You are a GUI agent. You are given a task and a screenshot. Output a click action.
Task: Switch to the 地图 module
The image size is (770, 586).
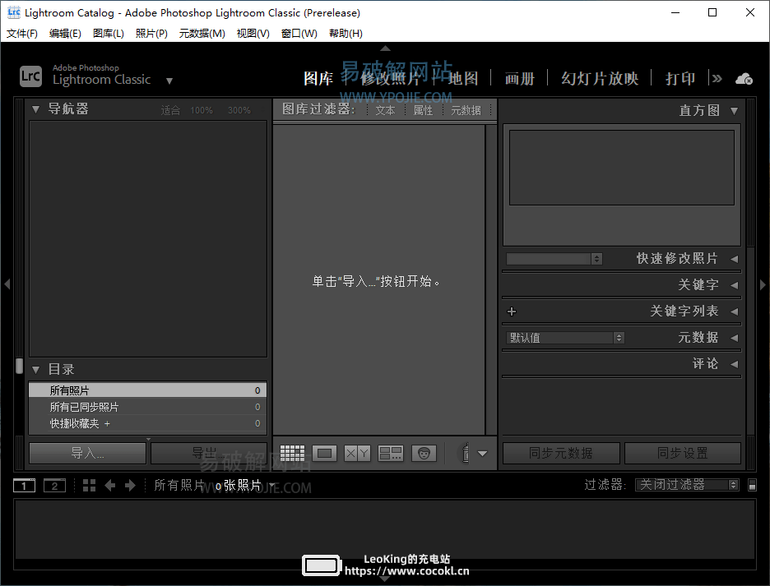463,79
